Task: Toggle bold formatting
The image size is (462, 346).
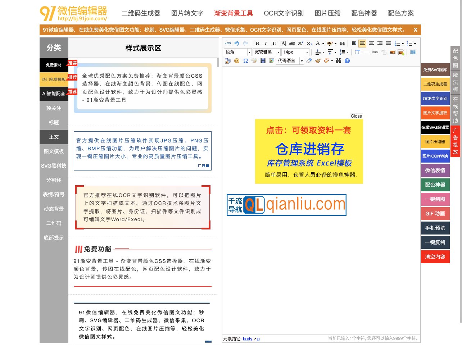Action: (257, 44)
